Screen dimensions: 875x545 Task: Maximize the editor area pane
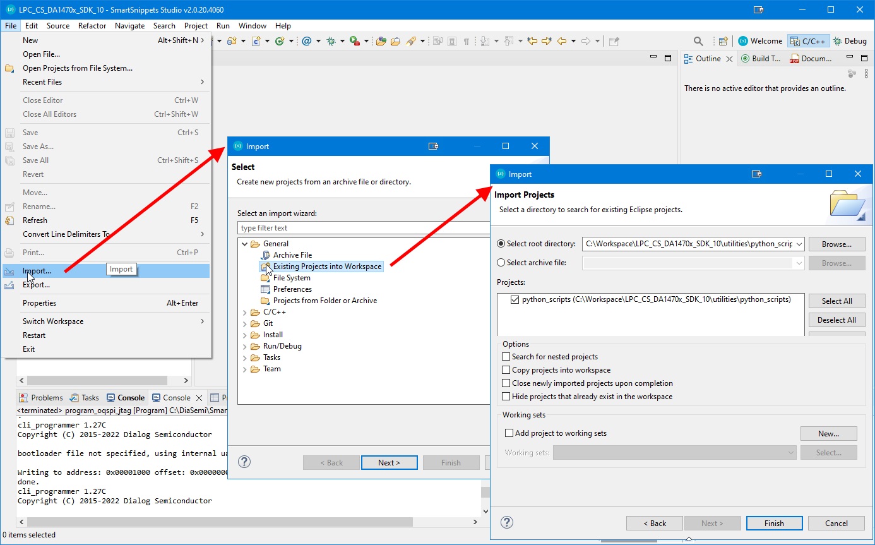pyautogui.click(x=668, y=57)
